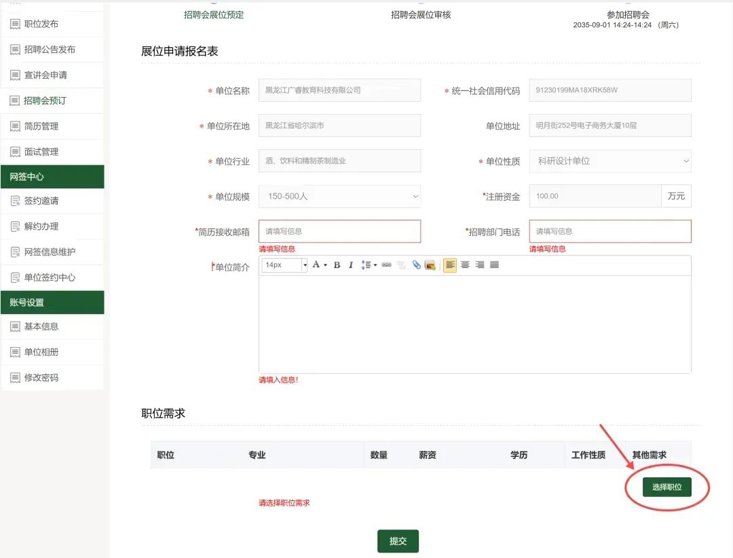Justify text in the editor
The width and height of the screenshot is (733, 558).
[495, 265]
